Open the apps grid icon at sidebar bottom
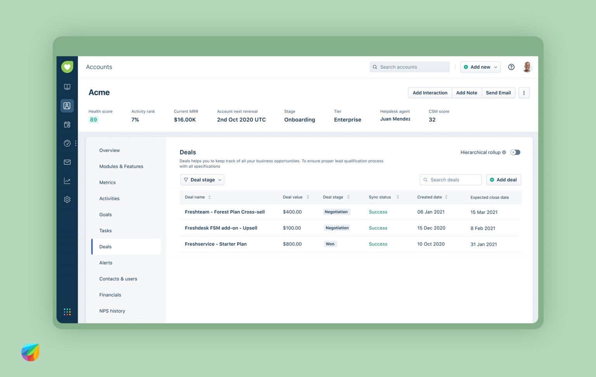This screenshot has height=377, width=596. (67, 311)
